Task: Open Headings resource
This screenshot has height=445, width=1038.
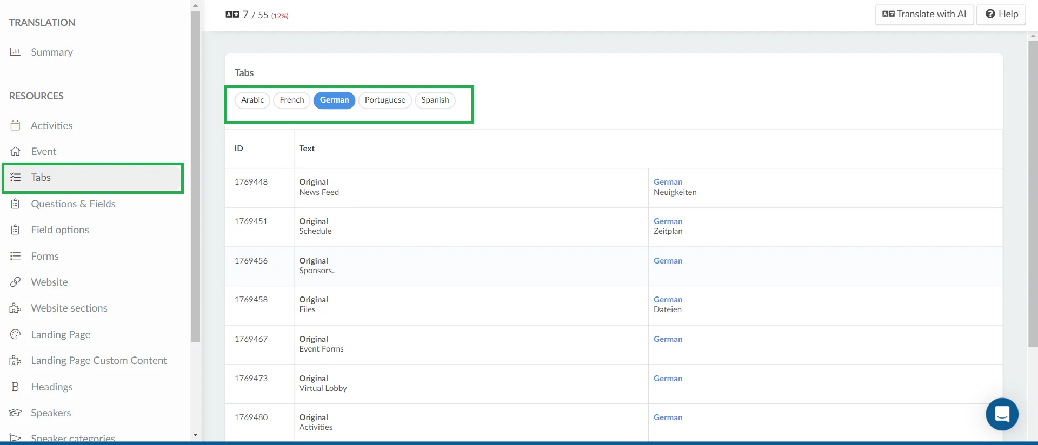Action: click(52, 387)
